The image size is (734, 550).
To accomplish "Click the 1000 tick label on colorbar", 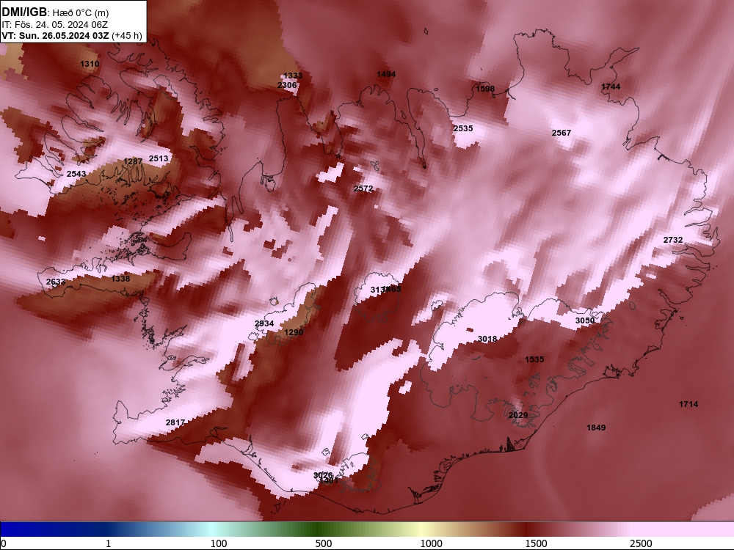I will 431,543.
